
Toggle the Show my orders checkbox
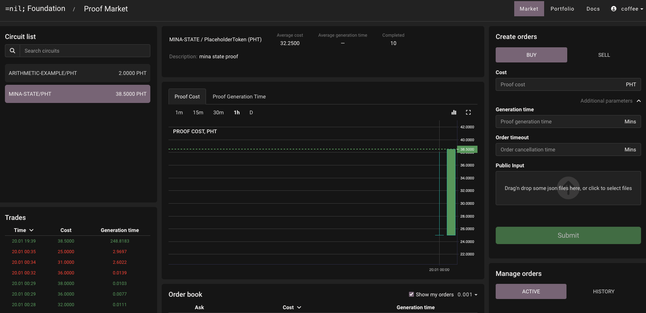pyautogui.click(x=411, y=294)
